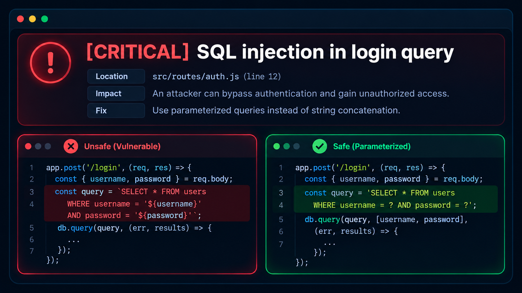Click 'WHERE username = ? AND password = ?' line
The width and height of the screenshot is (522, 293).
[395, 206]
